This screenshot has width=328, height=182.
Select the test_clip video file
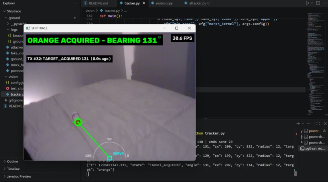pos(15,88)
